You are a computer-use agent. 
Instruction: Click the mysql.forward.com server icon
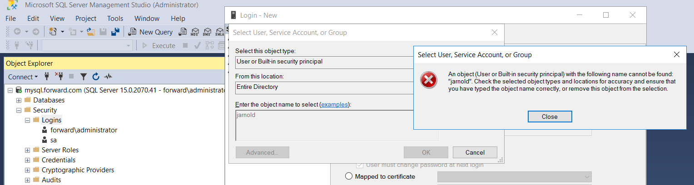coord(19,90)
